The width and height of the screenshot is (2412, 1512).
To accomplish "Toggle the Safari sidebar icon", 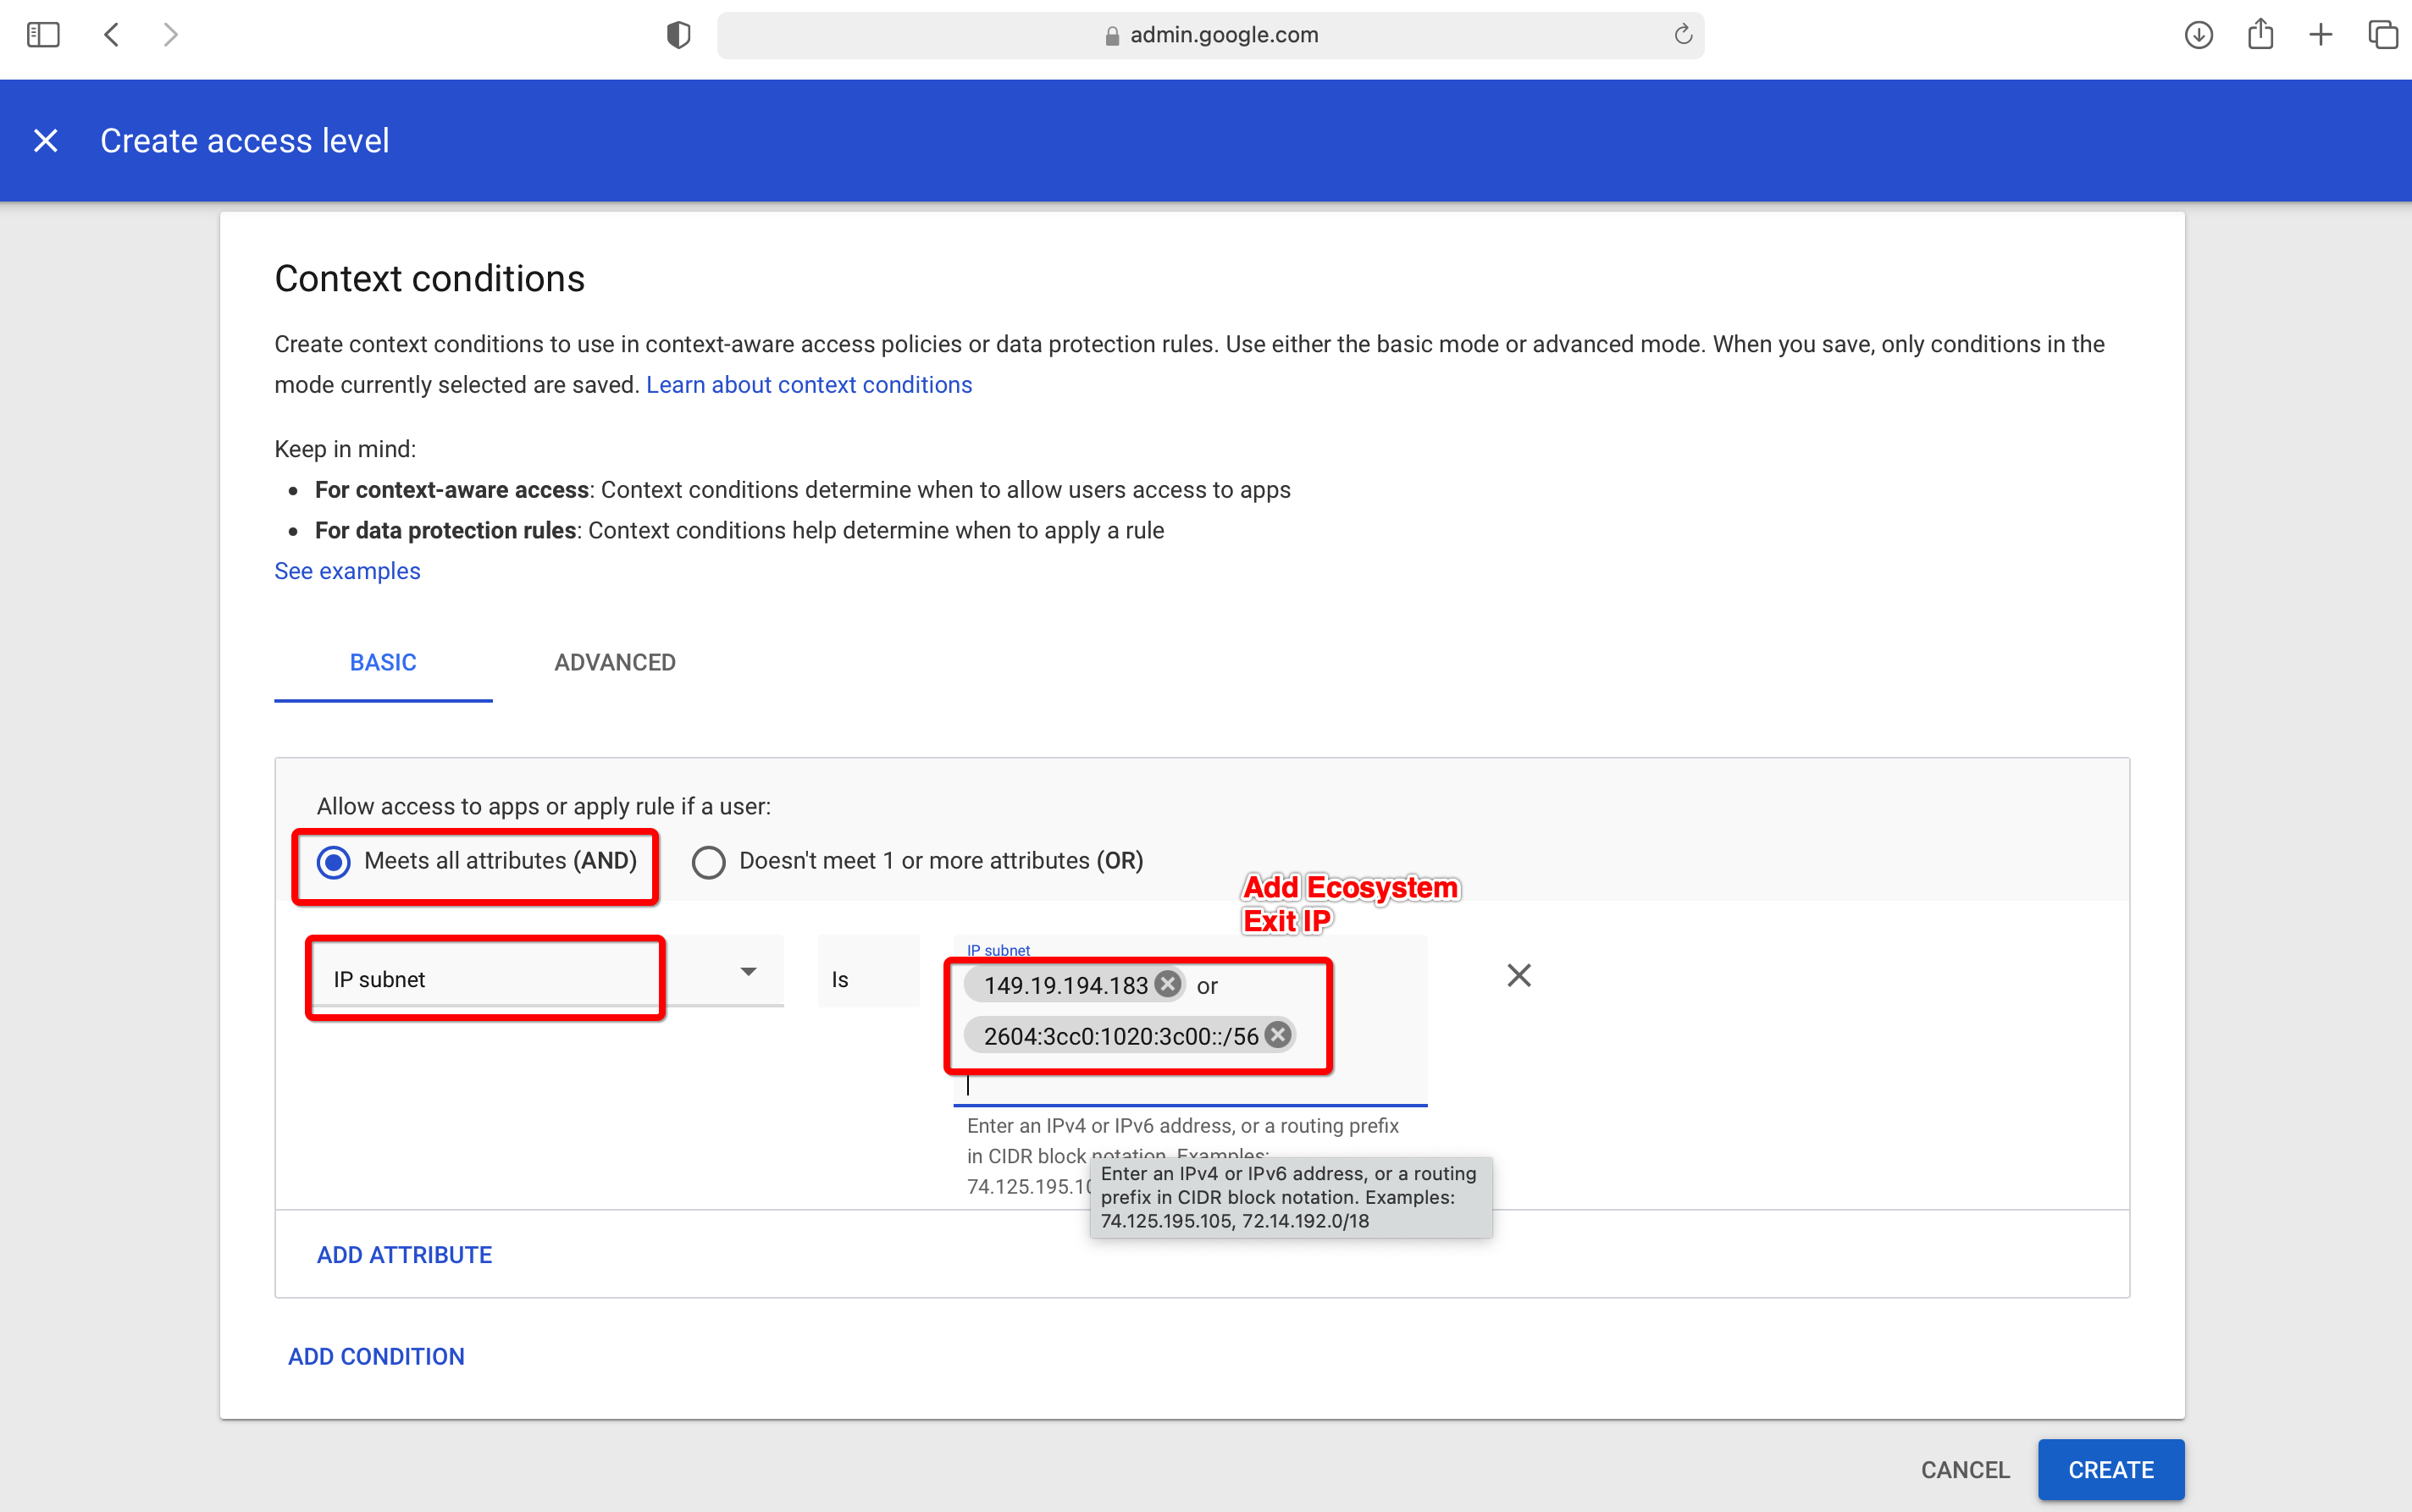I will pos(43,35).
